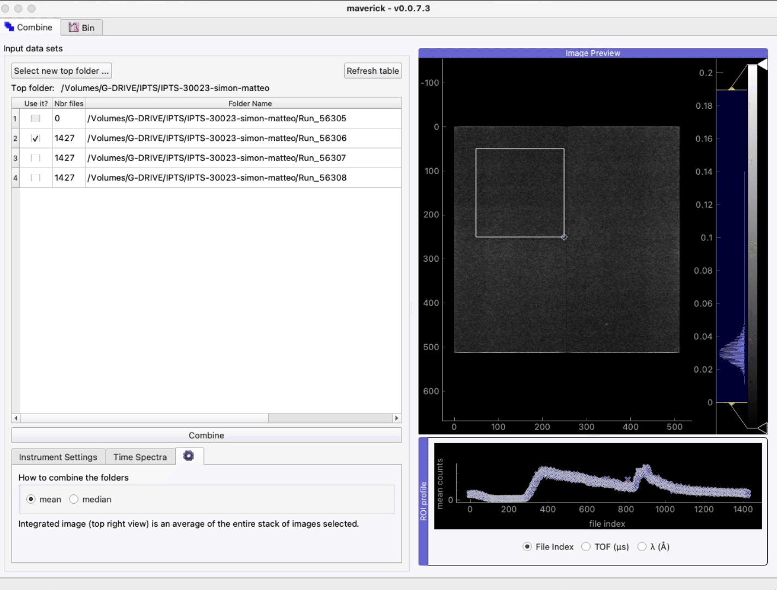Image resolution: width=777 pixels, height=590 pixels.
Task: Choose the λ (Å) axis option
Action: (642, 547)
